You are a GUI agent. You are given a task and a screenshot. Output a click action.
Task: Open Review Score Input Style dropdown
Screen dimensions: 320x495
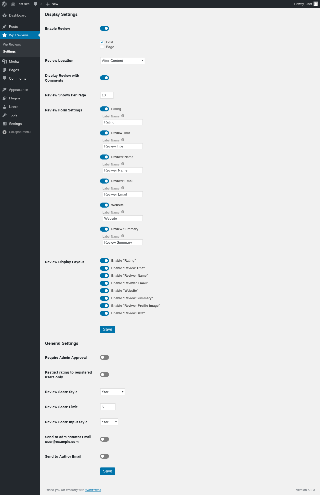109,422
